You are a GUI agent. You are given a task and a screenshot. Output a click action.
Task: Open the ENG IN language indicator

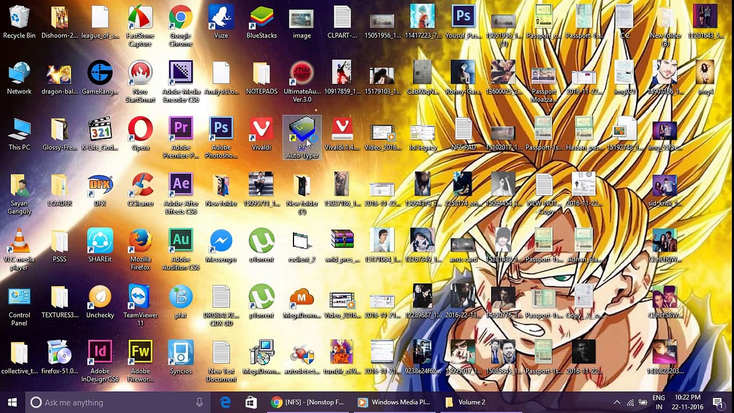coord(659,402)
